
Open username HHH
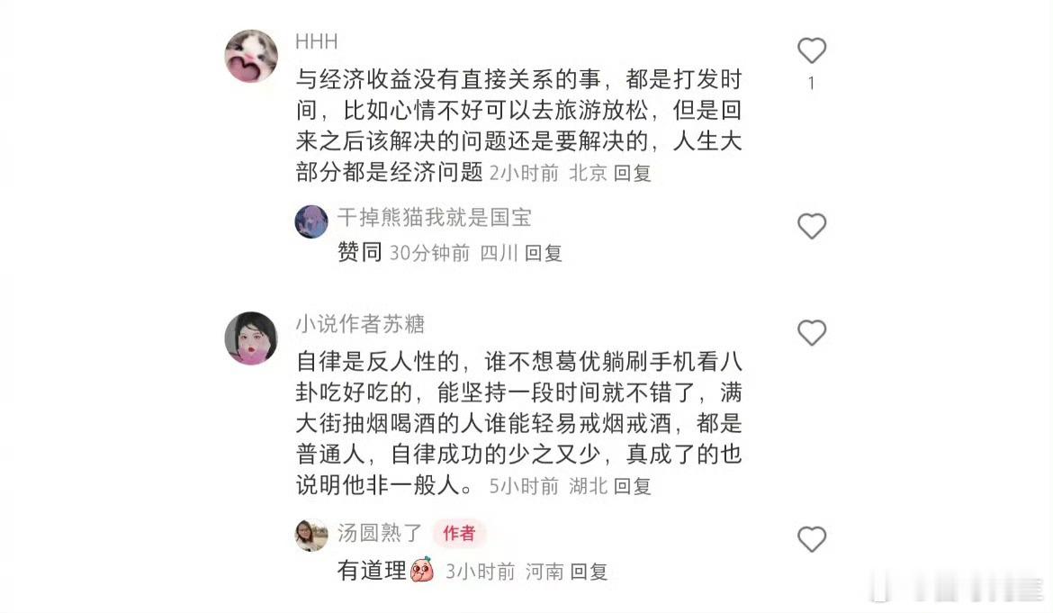(316, 41)
